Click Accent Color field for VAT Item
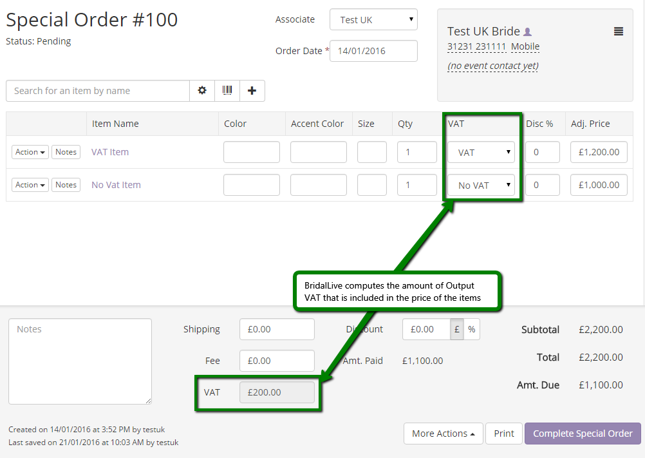 point(319,152)
